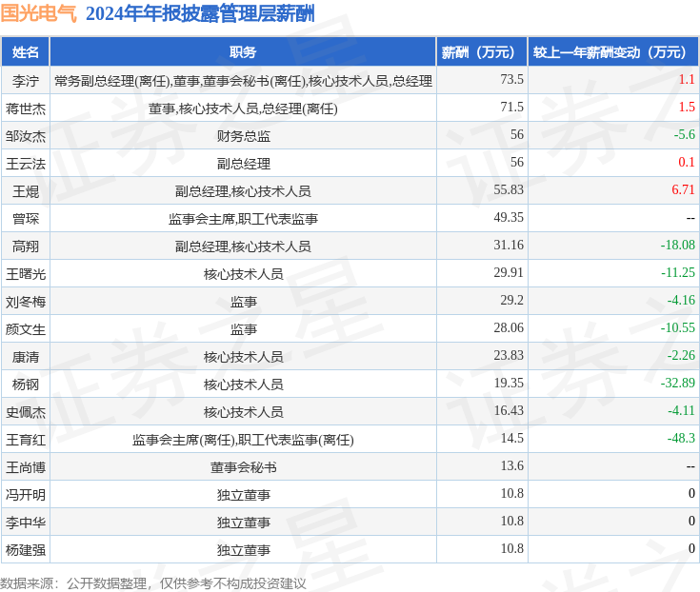The image size is (700, 592).
Task: Click the 薪酬（万元） column header
Action: 482,52
